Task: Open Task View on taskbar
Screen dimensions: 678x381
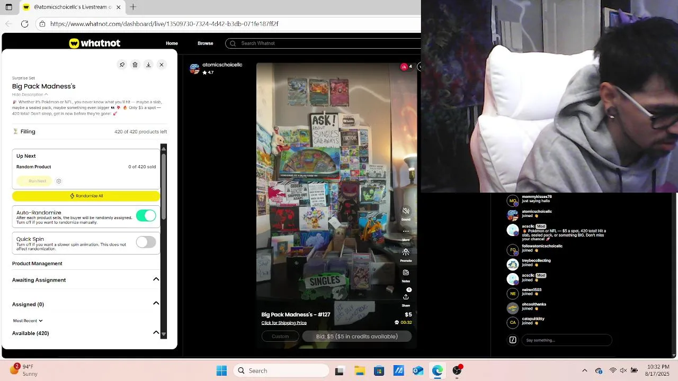Action: coord(339,371)
